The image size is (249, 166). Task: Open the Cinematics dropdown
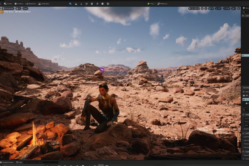(44, 3)
